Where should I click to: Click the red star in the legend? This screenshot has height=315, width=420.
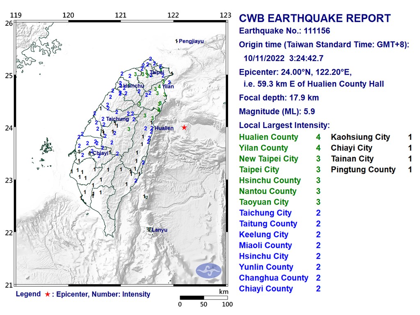[48, 294]
